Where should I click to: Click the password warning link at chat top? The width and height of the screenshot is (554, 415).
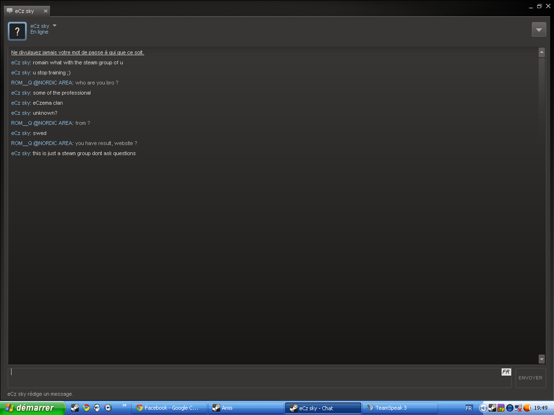click(77, 52)
